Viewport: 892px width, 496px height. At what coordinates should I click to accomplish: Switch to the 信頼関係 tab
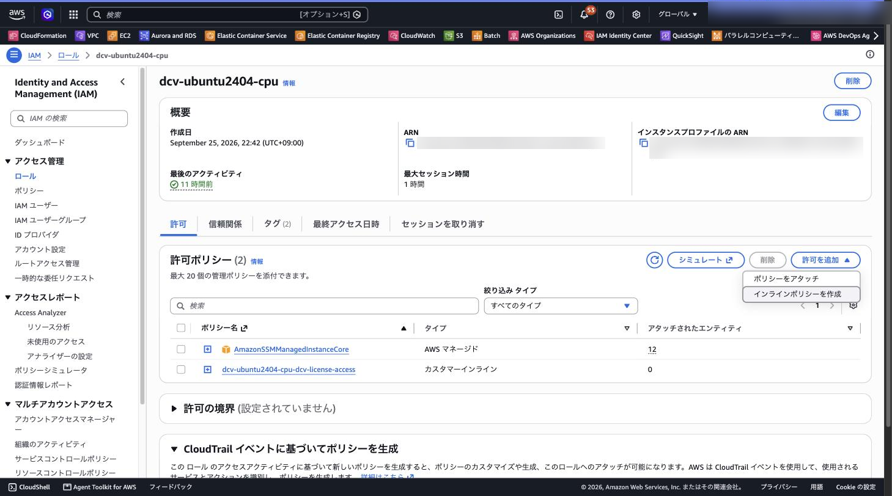[225, 224]
